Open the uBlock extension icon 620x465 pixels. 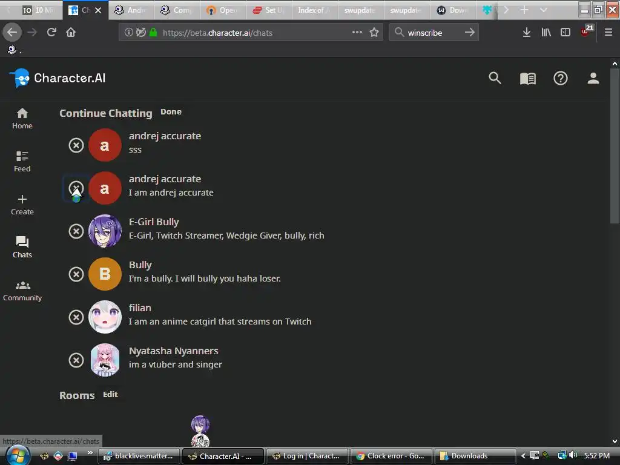pos(586,31)
